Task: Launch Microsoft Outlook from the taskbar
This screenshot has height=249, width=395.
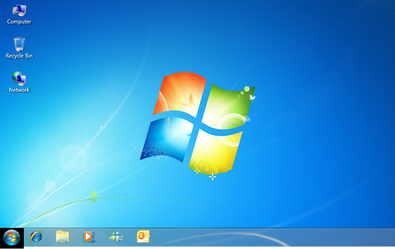Action: click(x=143, y=236)
